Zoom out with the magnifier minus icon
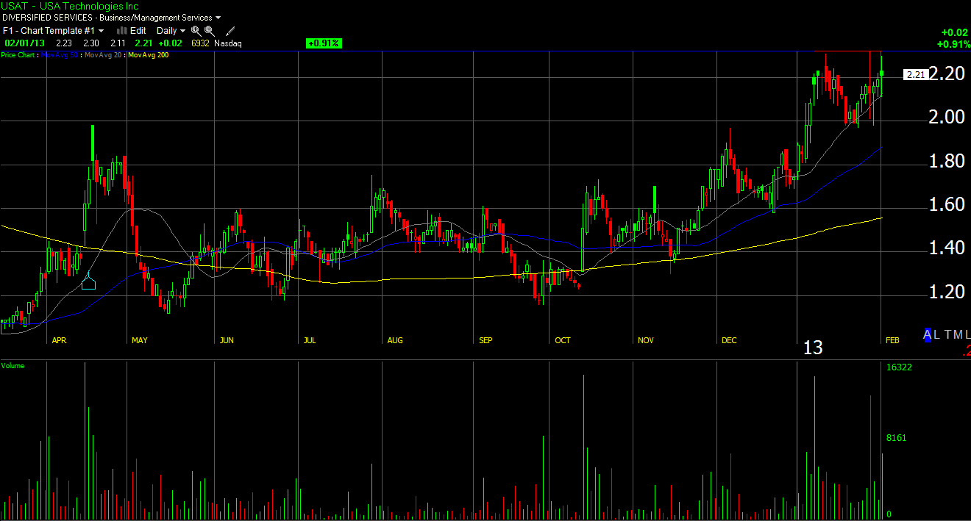The width and height of the screenshot is (971, 521). point(210,31)
